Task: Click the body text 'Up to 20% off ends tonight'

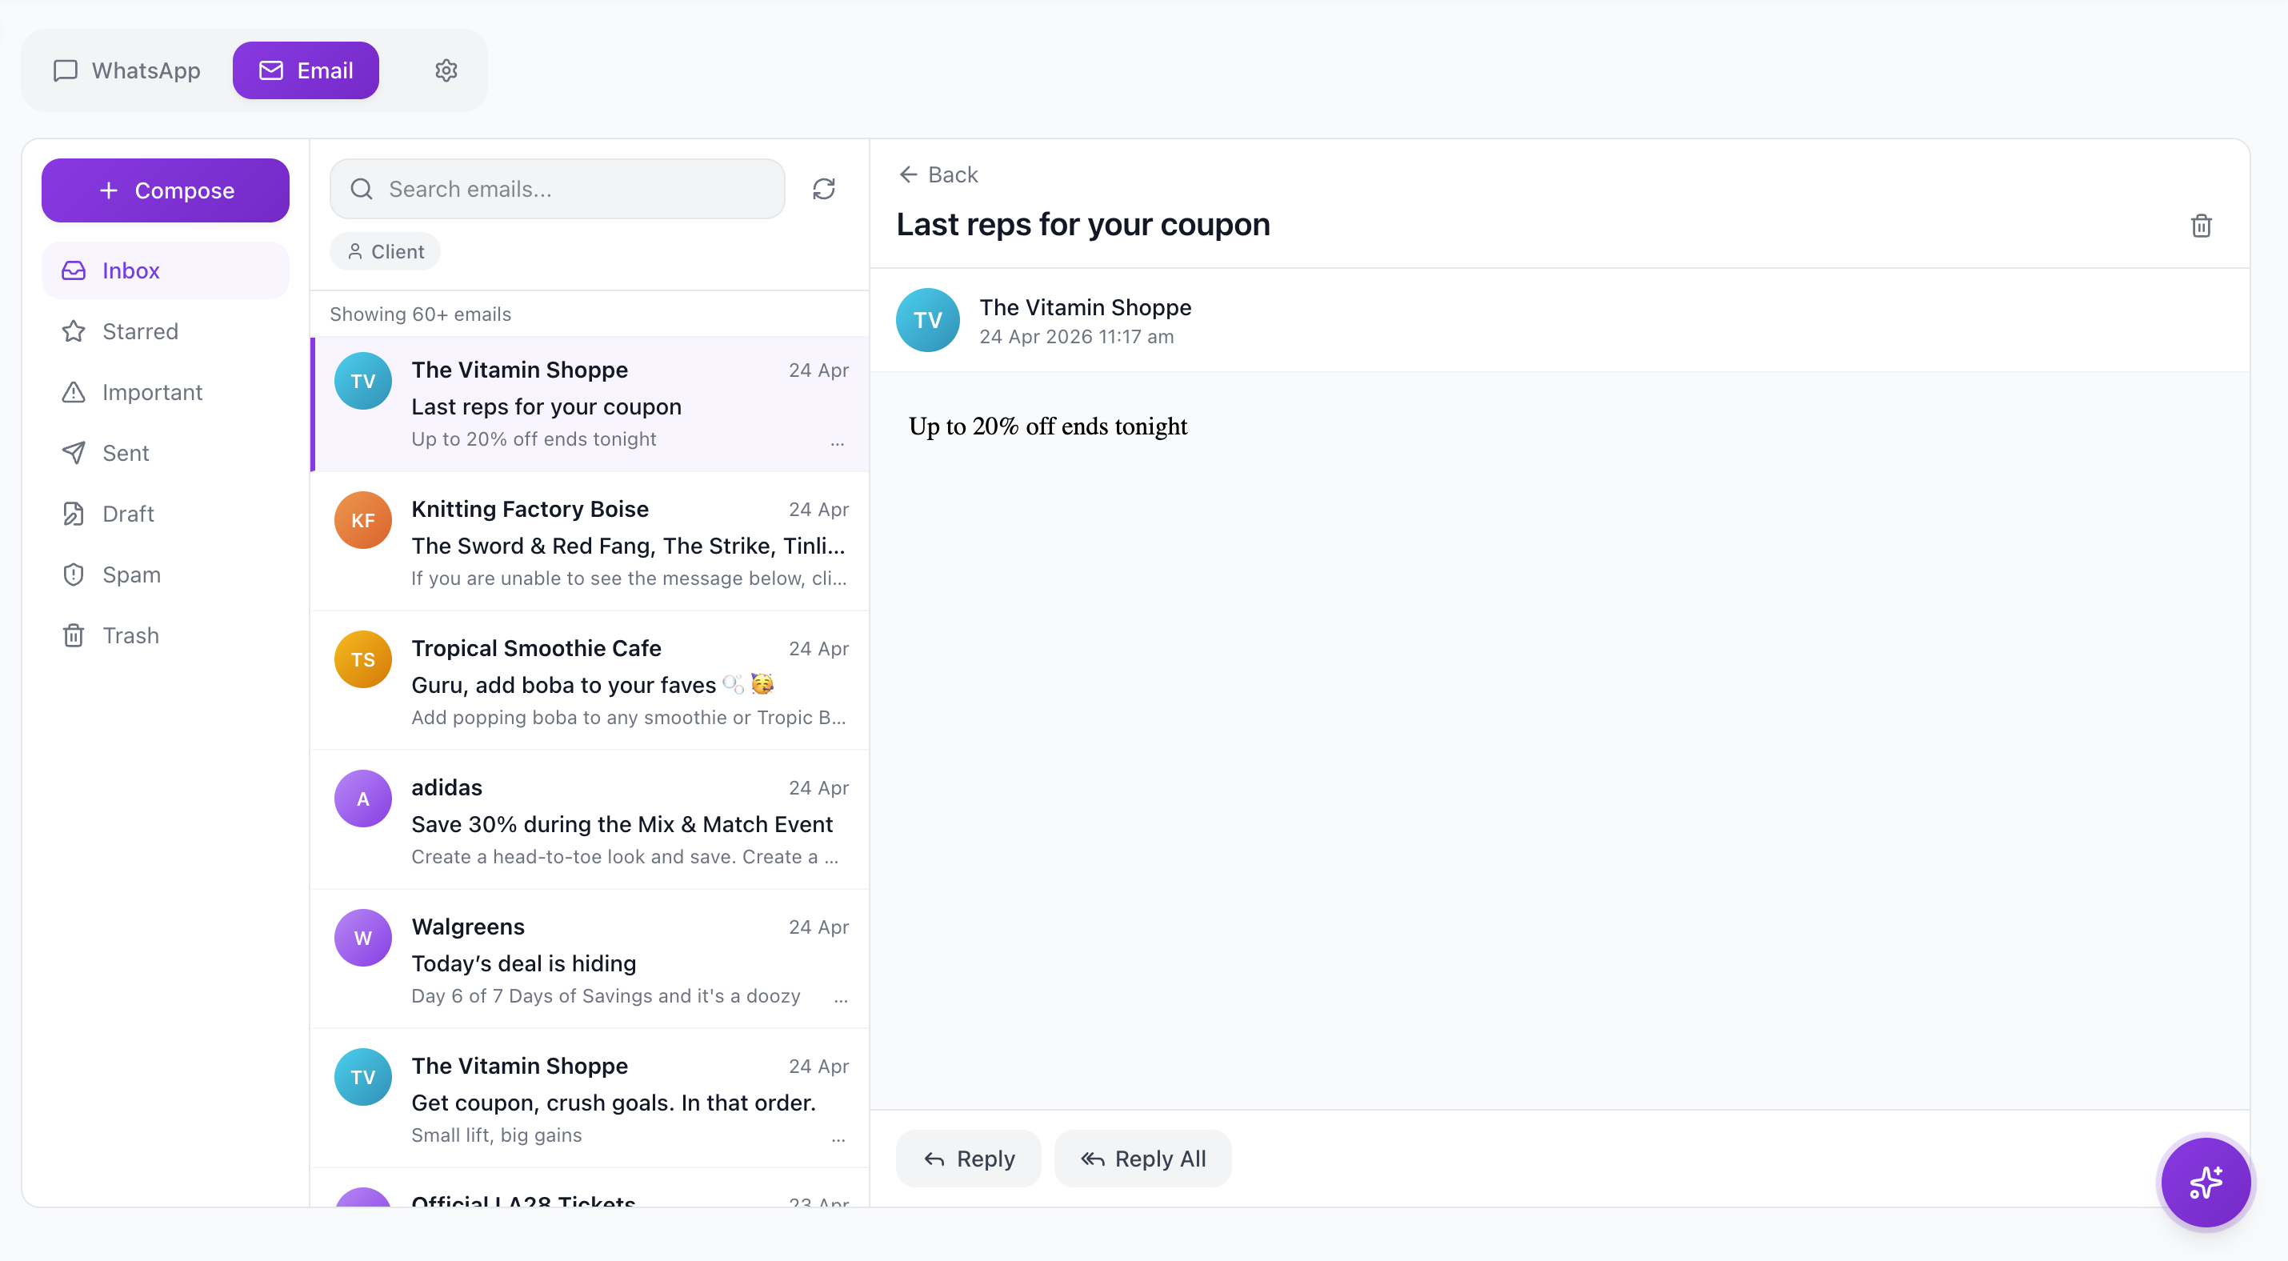Action: (x=1047, y=427)
